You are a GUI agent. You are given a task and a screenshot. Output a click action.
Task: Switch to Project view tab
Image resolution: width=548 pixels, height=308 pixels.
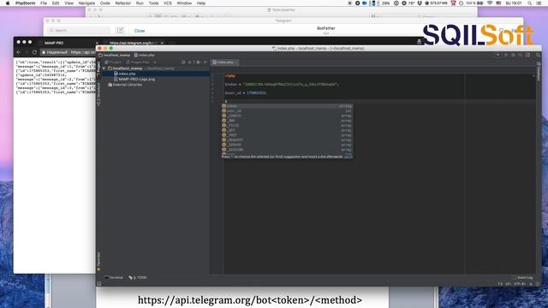113,62
